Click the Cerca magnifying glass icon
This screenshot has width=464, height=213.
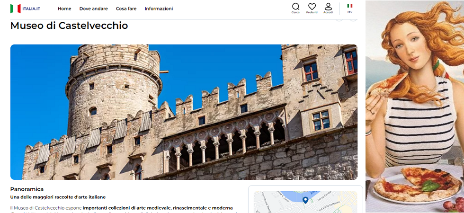pos(295,7)
